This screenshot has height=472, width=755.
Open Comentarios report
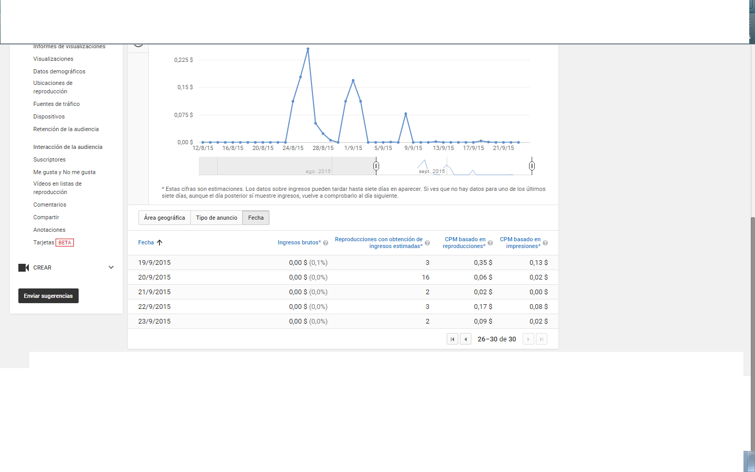coord(50,205)
